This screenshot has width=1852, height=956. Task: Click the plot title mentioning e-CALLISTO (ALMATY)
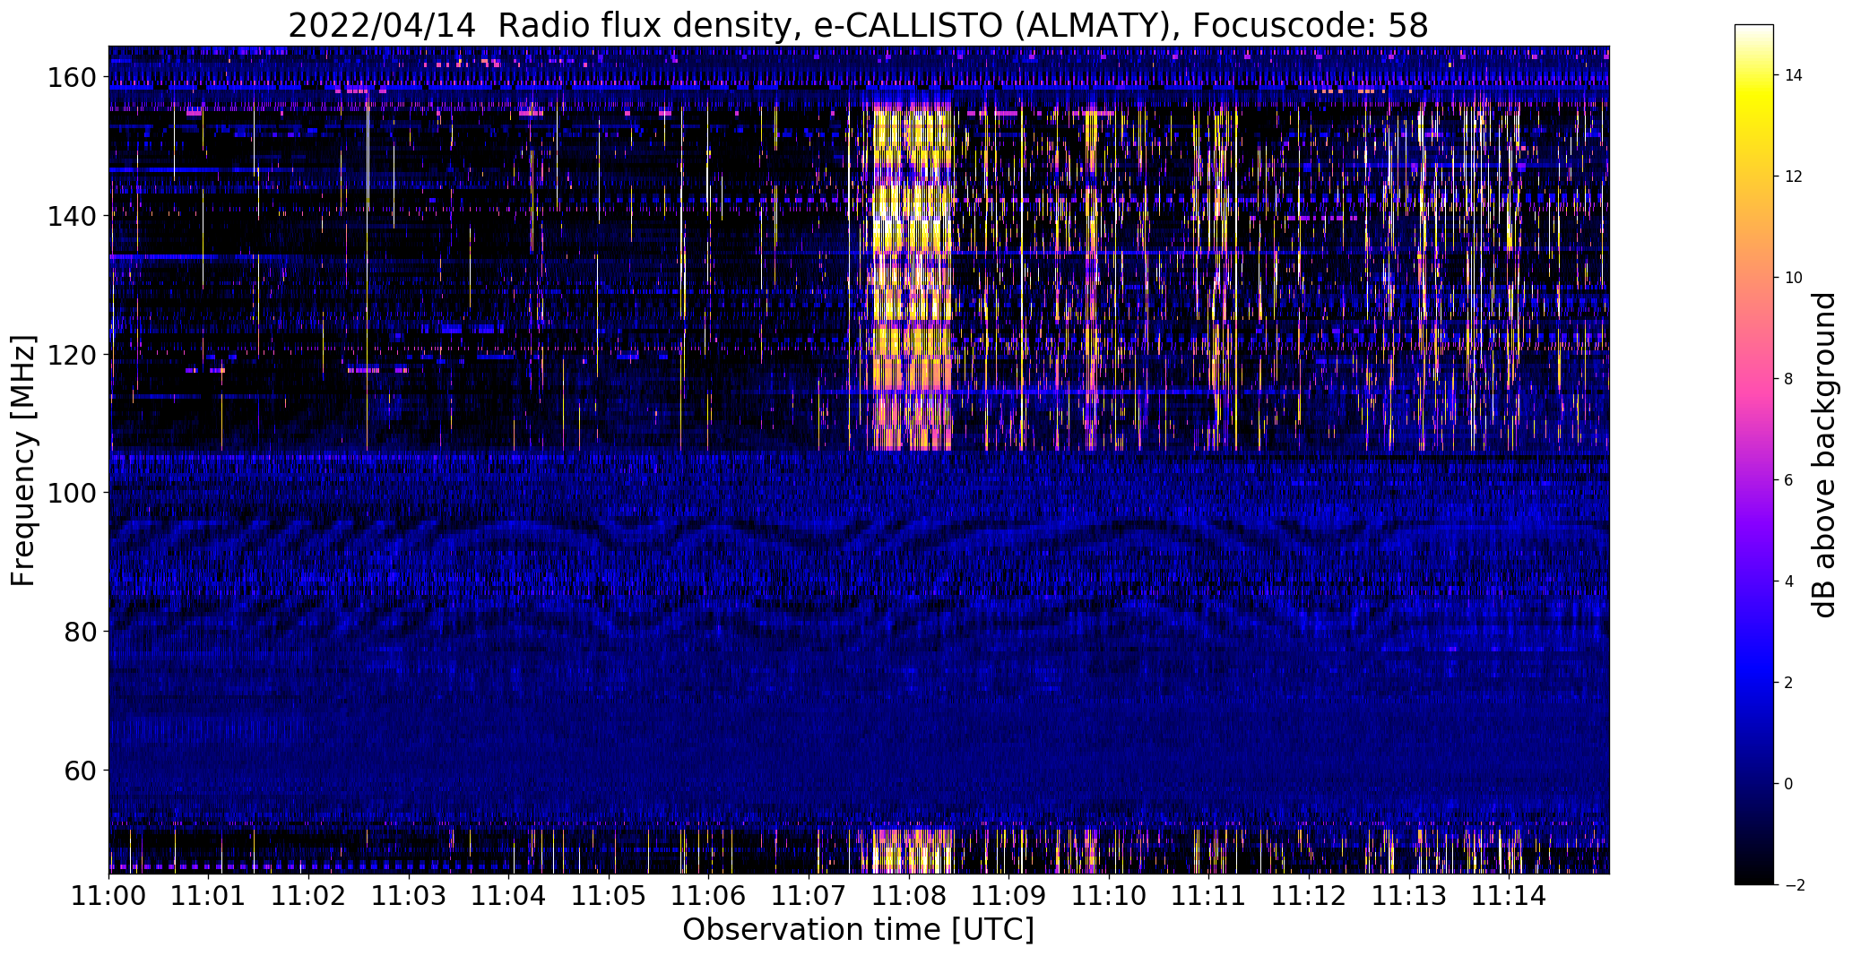point(858,25)
